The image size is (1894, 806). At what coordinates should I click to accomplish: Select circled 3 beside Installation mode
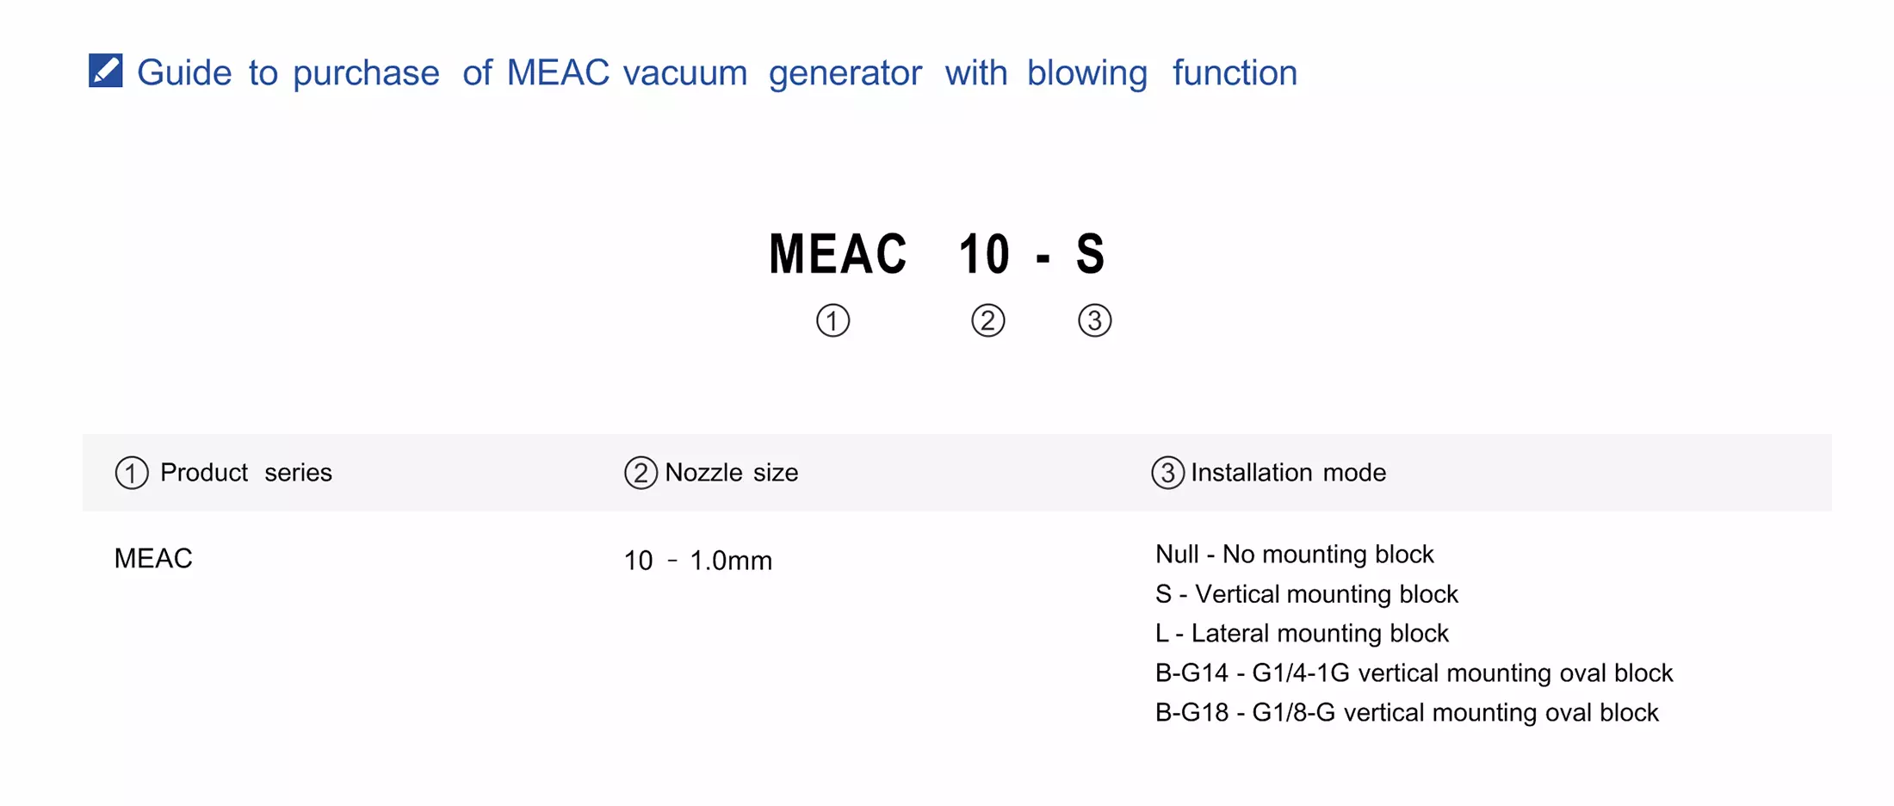pyautogui.click(x=1167, y=473)
